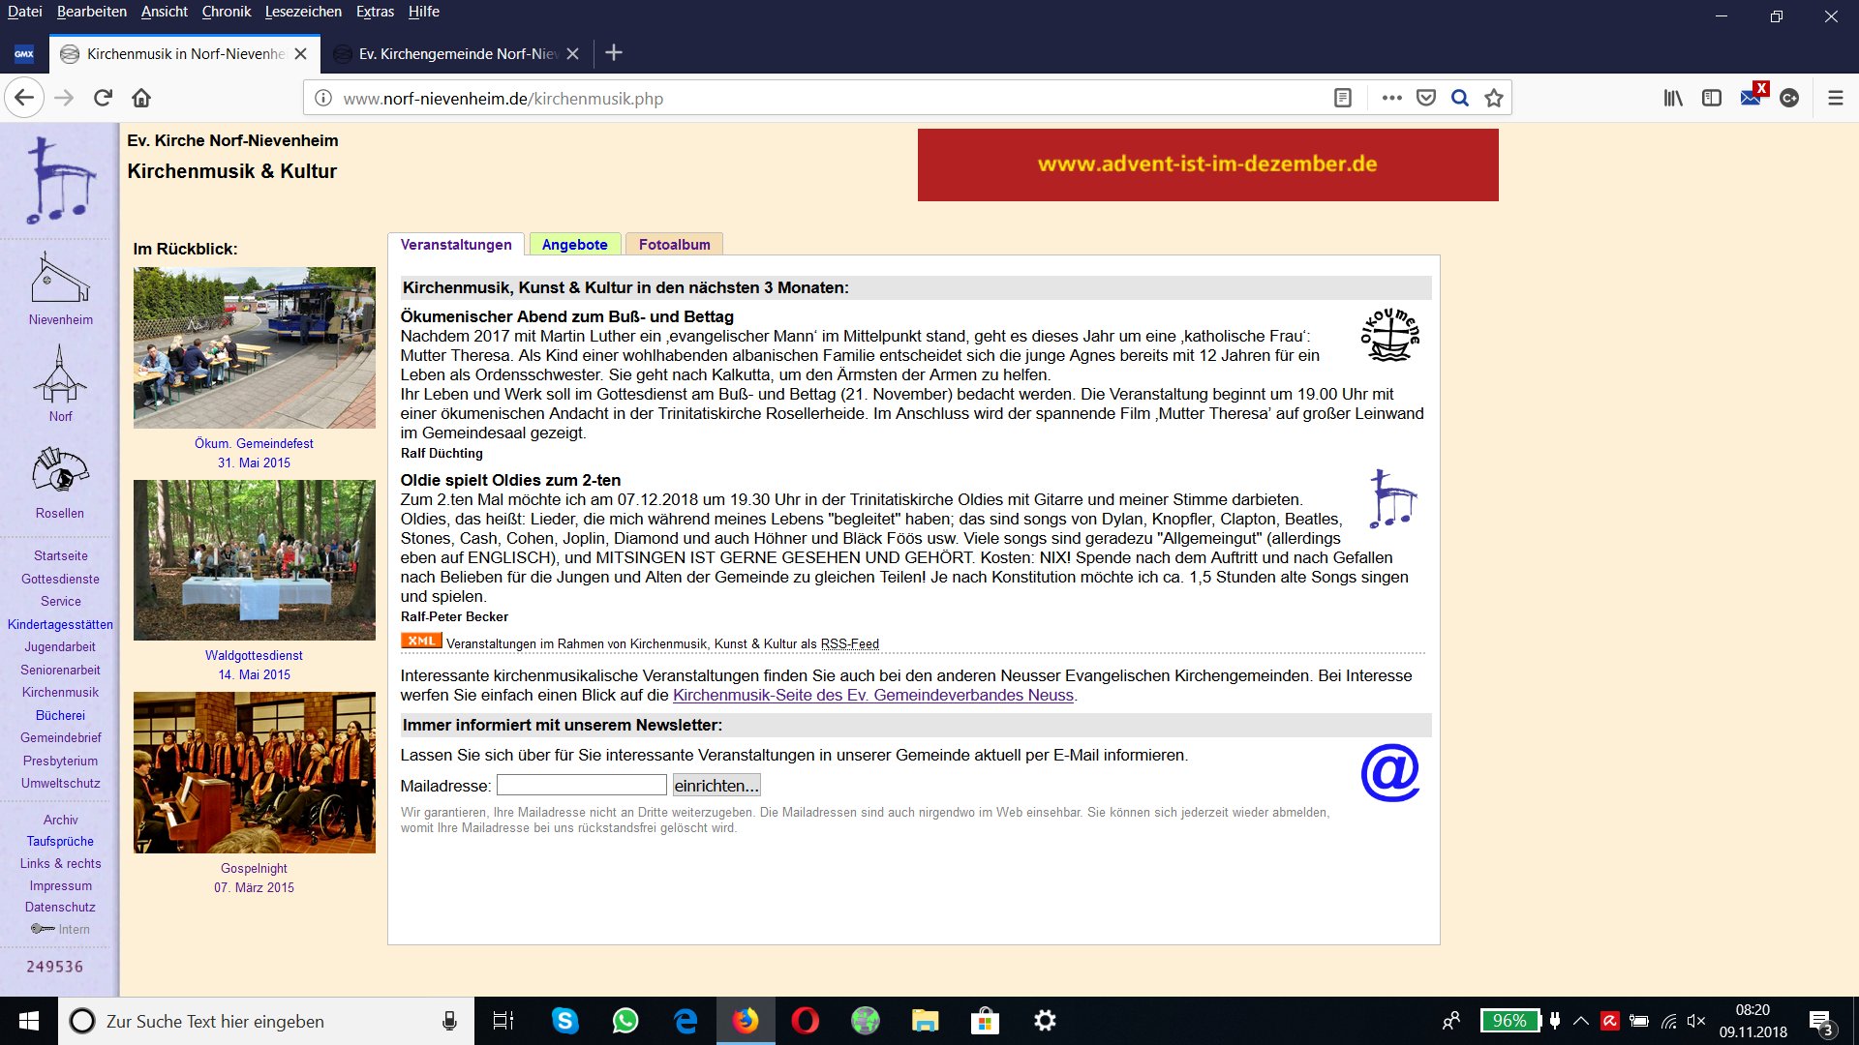The image size is (1859, 1045).
Task: Open Firefox hamburger menu
Action: pyautogui.click(x=1835, y=98)
